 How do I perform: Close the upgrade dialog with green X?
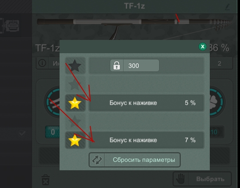(203, 47)
